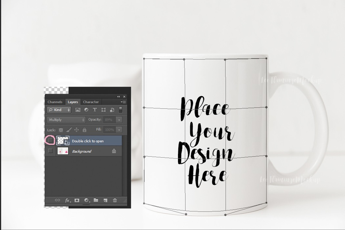345x230 pixels.
Task: Select the Background layer name
Action: [82, 151]
